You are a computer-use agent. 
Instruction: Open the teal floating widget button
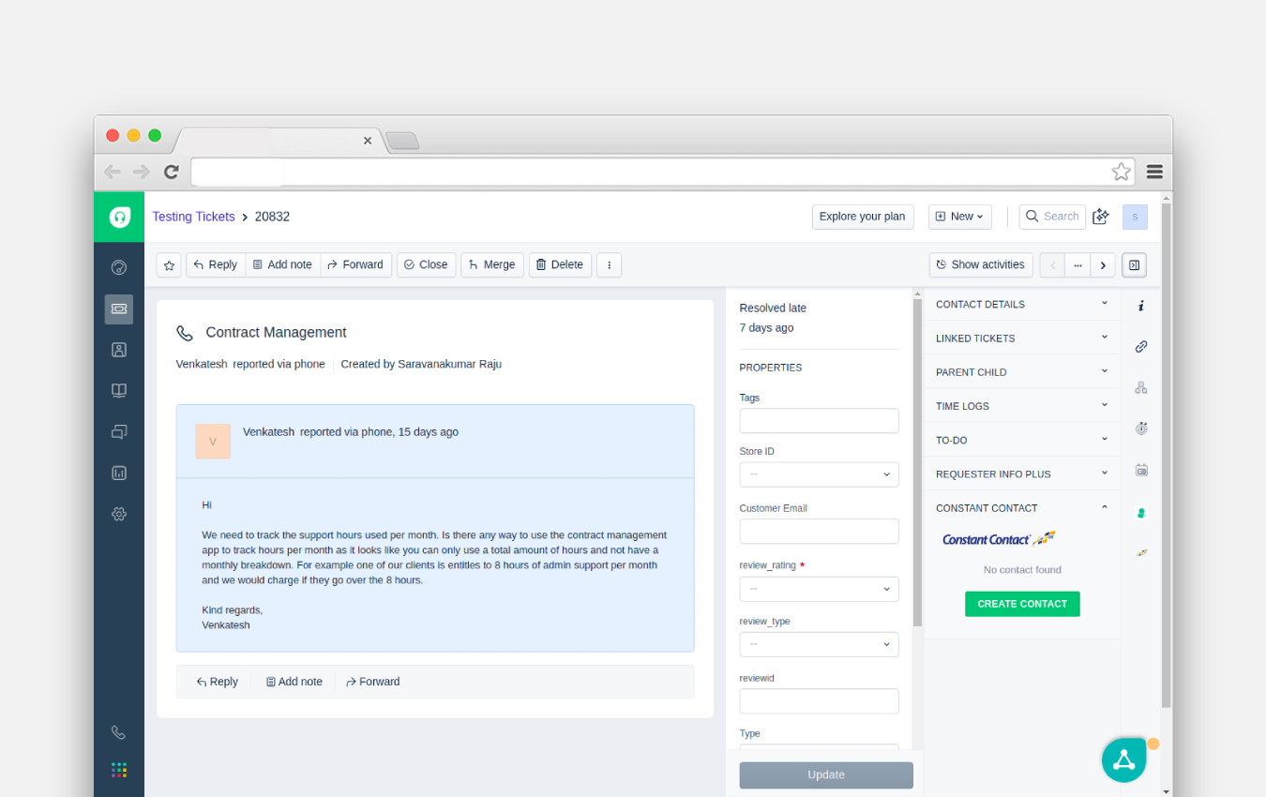click(1124, 760)
